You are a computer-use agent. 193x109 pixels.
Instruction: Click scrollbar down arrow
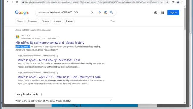(185, 103)
